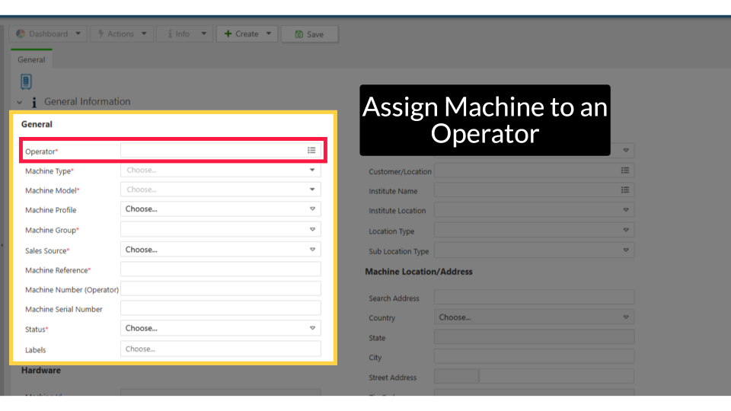Open the Customer/Location list picker icon
Screen dimensions: 731x411
625,170
